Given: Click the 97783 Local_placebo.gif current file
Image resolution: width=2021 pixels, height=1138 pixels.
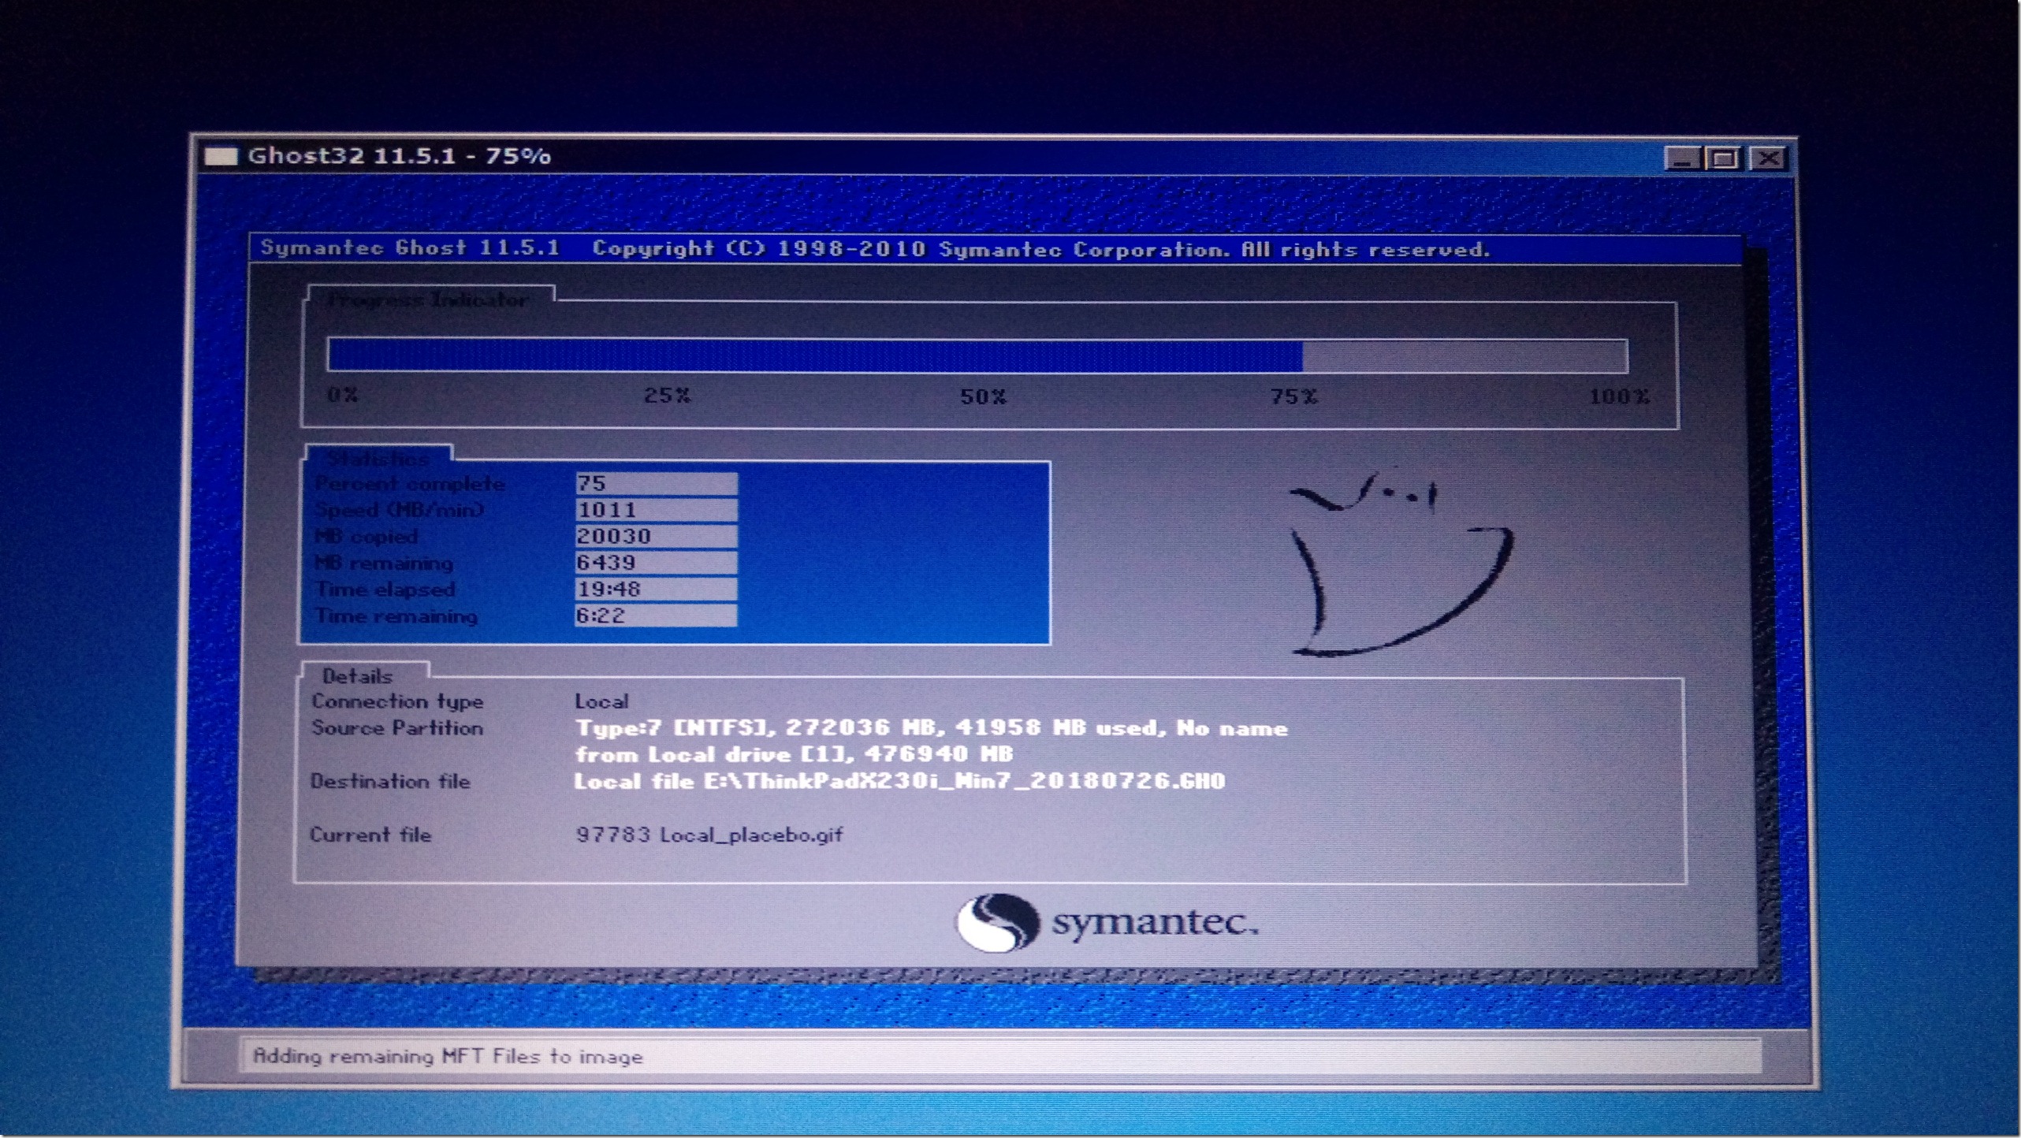Looking at the screenshot, I should coord(709,835).
